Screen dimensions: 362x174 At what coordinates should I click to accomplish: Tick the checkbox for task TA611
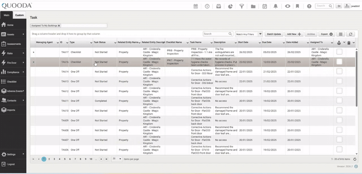(x=339, y=101)
